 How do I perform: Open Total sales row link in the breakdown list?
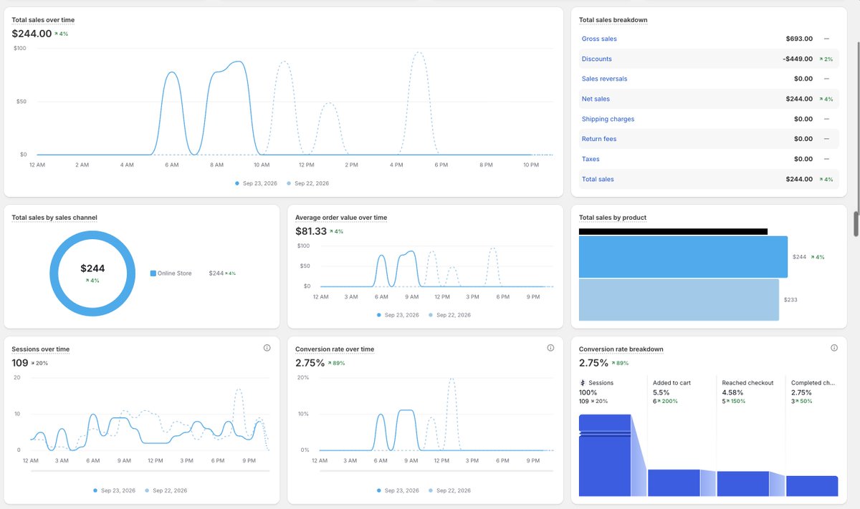tap(598, 179)
